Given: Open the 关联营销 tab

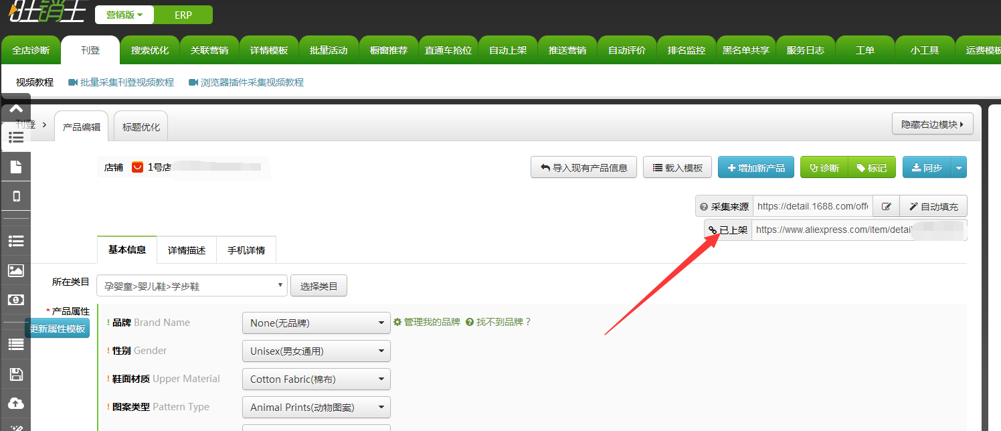Looking at the screenshot, I should pyautogui.click(x=209, y=50).
